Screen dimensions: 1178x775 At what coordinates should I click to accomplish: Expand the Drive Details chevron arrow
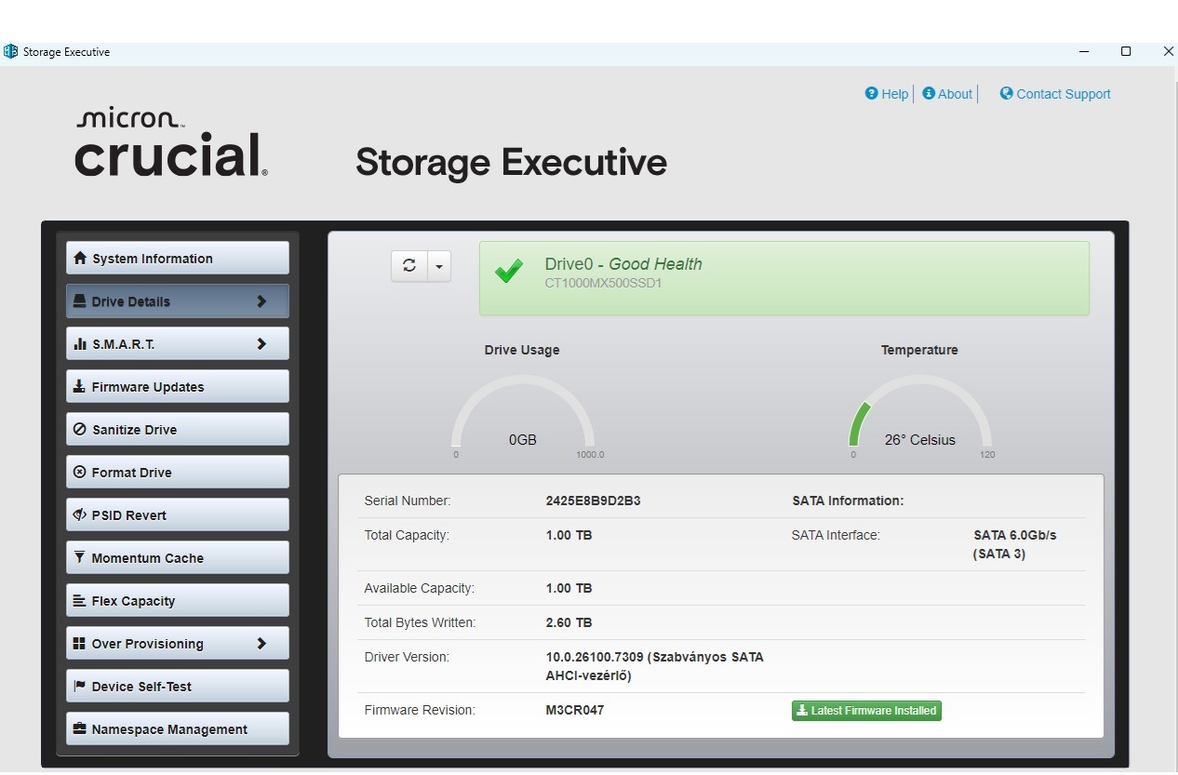pos(261,301)
